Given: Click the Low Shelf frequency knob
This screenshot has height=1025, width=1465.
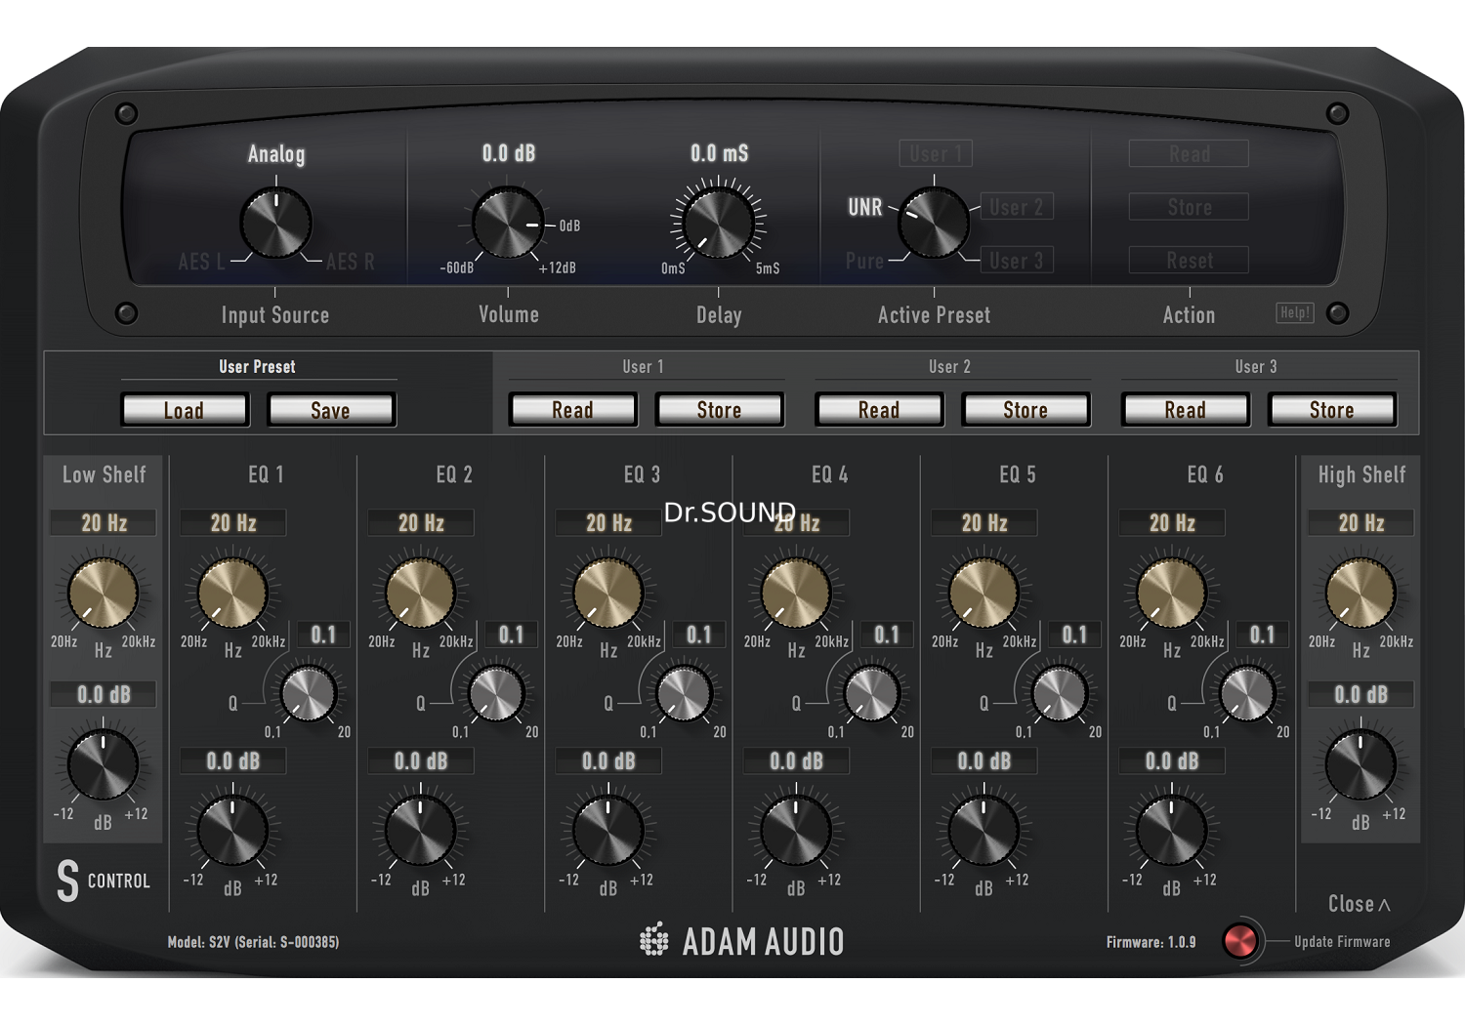Looking at the screenshot, I should [103, 593].
